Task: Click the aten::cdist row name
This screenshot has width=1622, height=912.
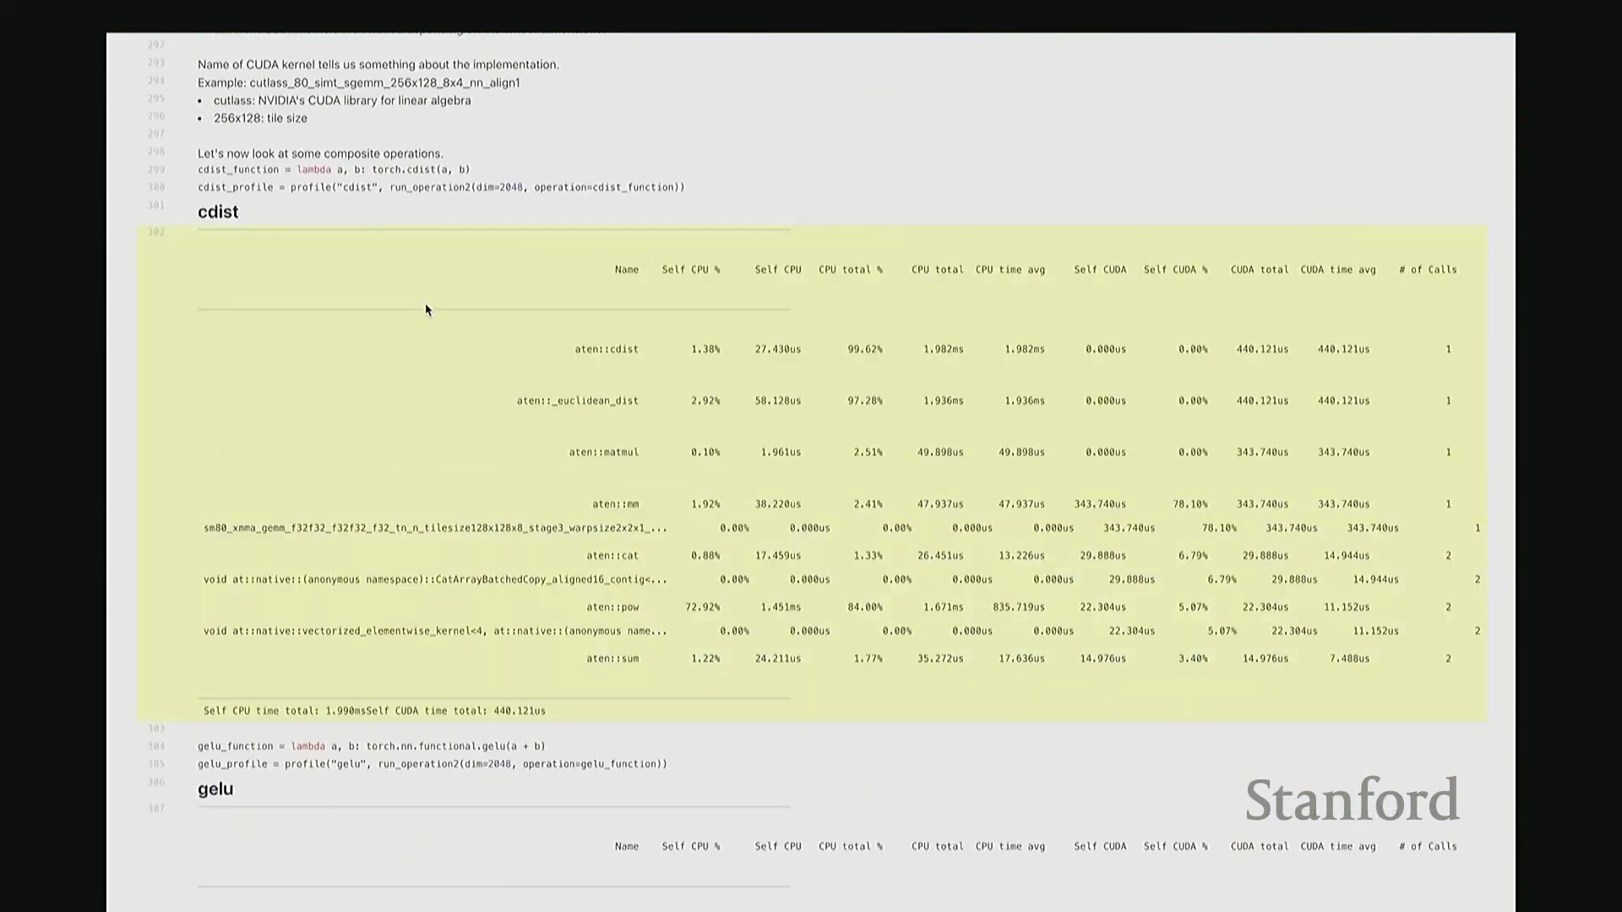Action: (x=607, y=349)
